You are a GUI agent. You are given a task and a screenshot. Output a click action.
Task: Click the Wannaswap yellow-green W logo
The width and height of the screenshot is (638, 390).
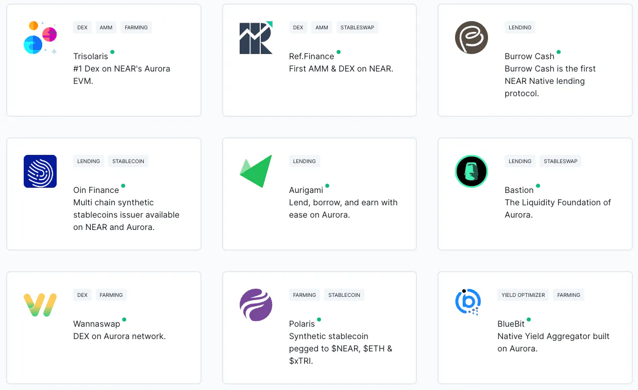coord(40,305)
